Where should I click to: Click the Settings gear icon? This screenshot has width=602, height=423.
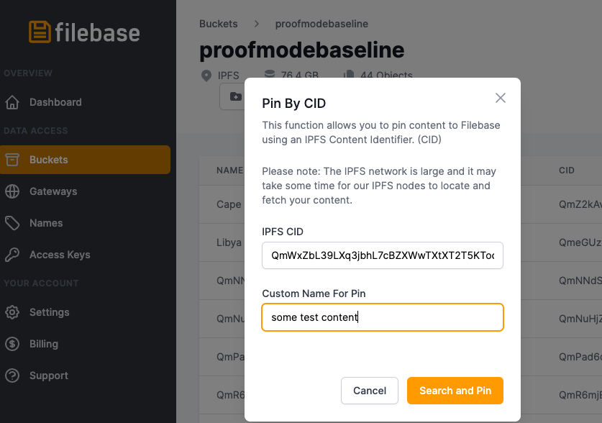[x=12, y=312]
